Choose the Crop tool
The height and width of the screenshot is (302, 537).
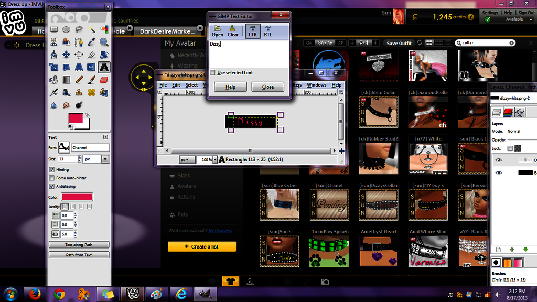tap(91, 55)
